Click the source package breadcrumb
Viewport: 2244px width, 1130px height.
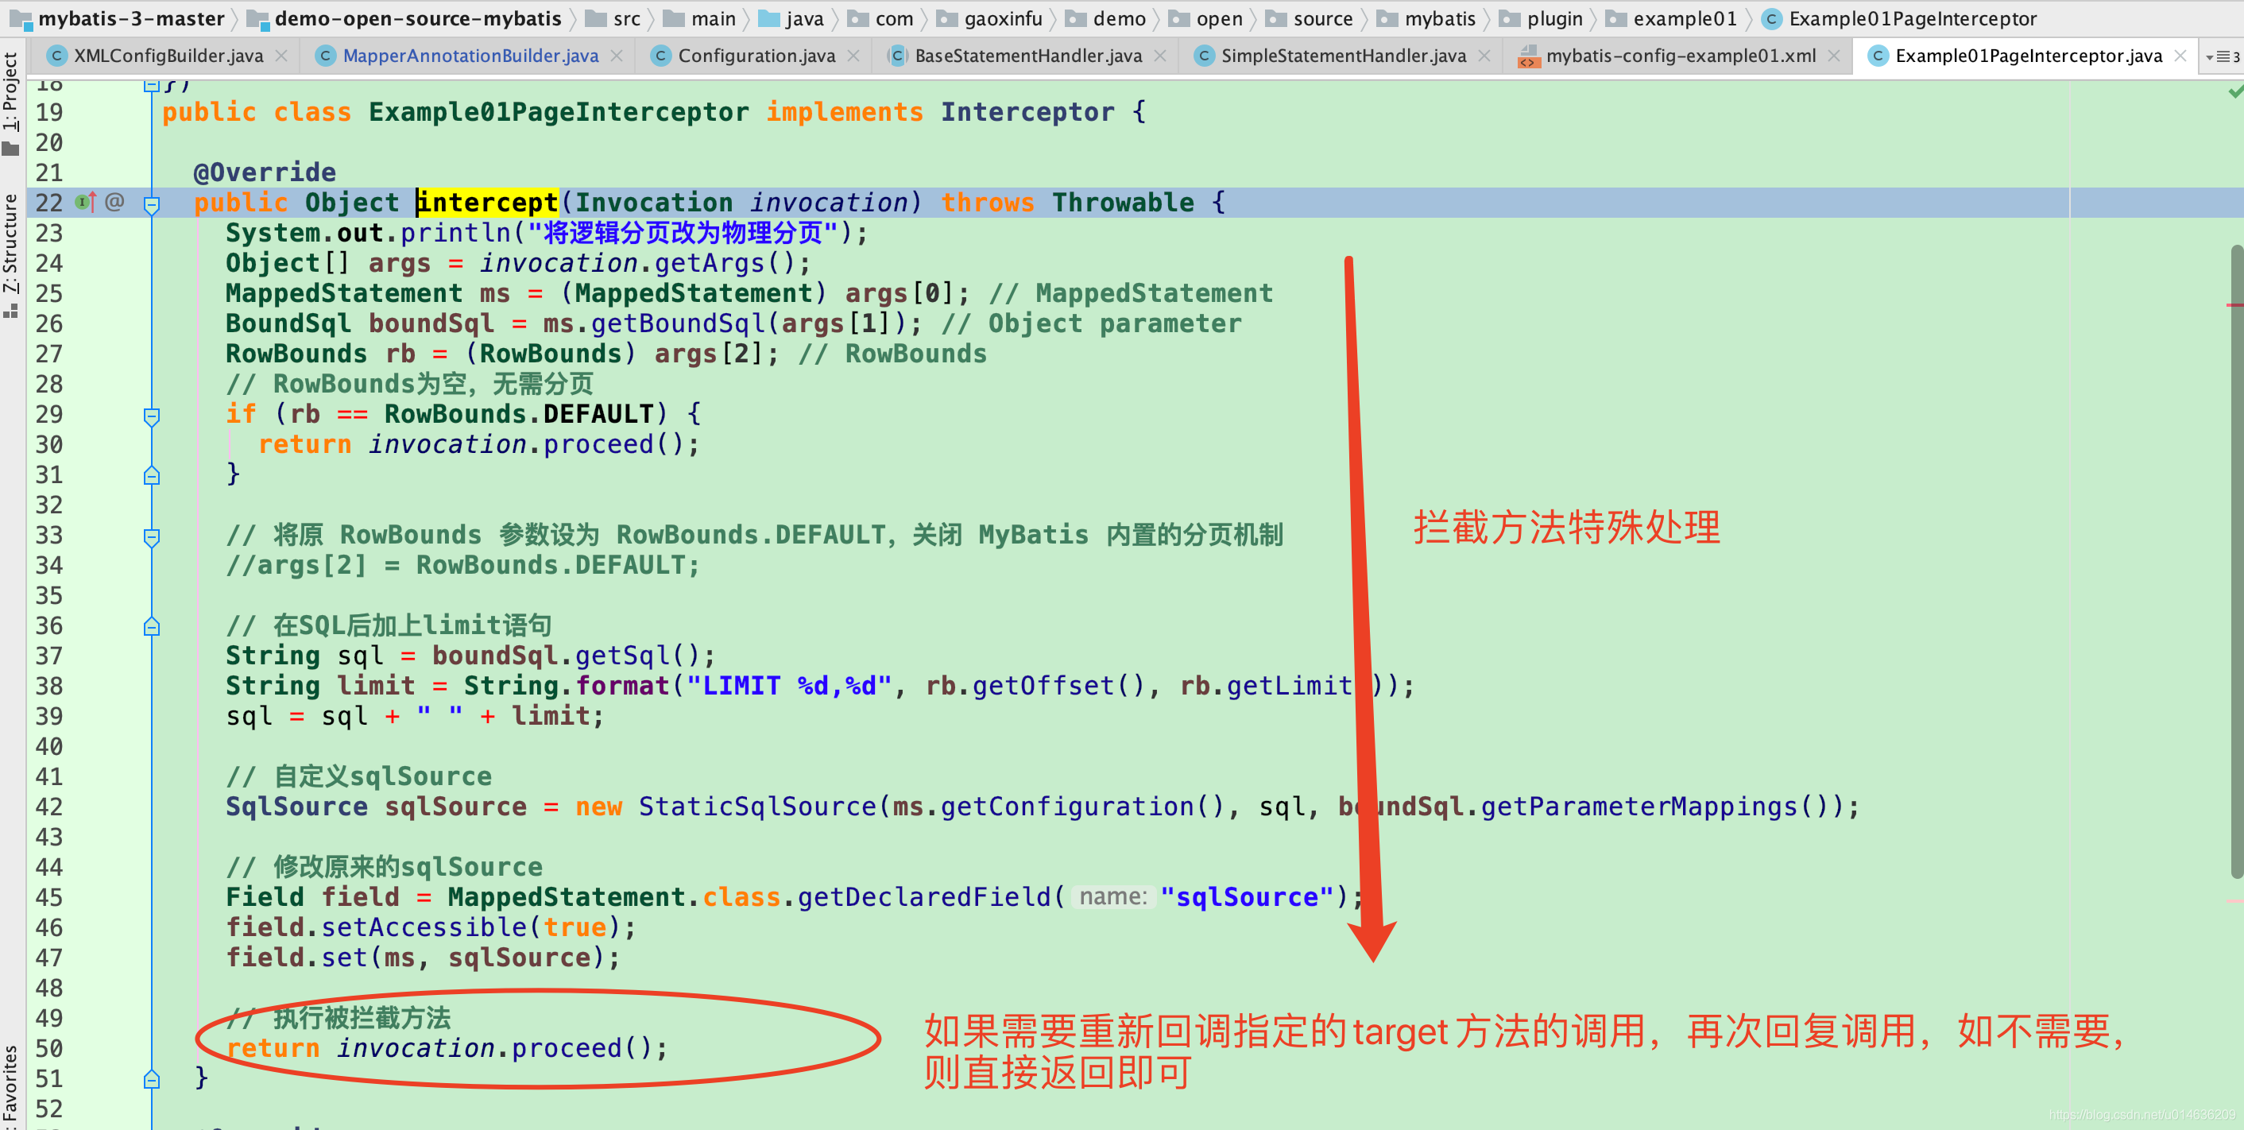click(x=1310, y=18)
